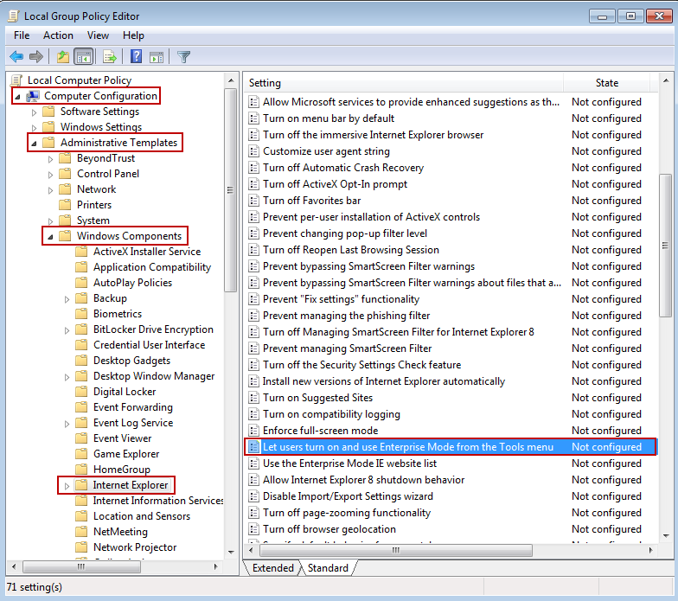Switch to the Standard tab
This screenshot has width=678, height=601.
point(328,567)
